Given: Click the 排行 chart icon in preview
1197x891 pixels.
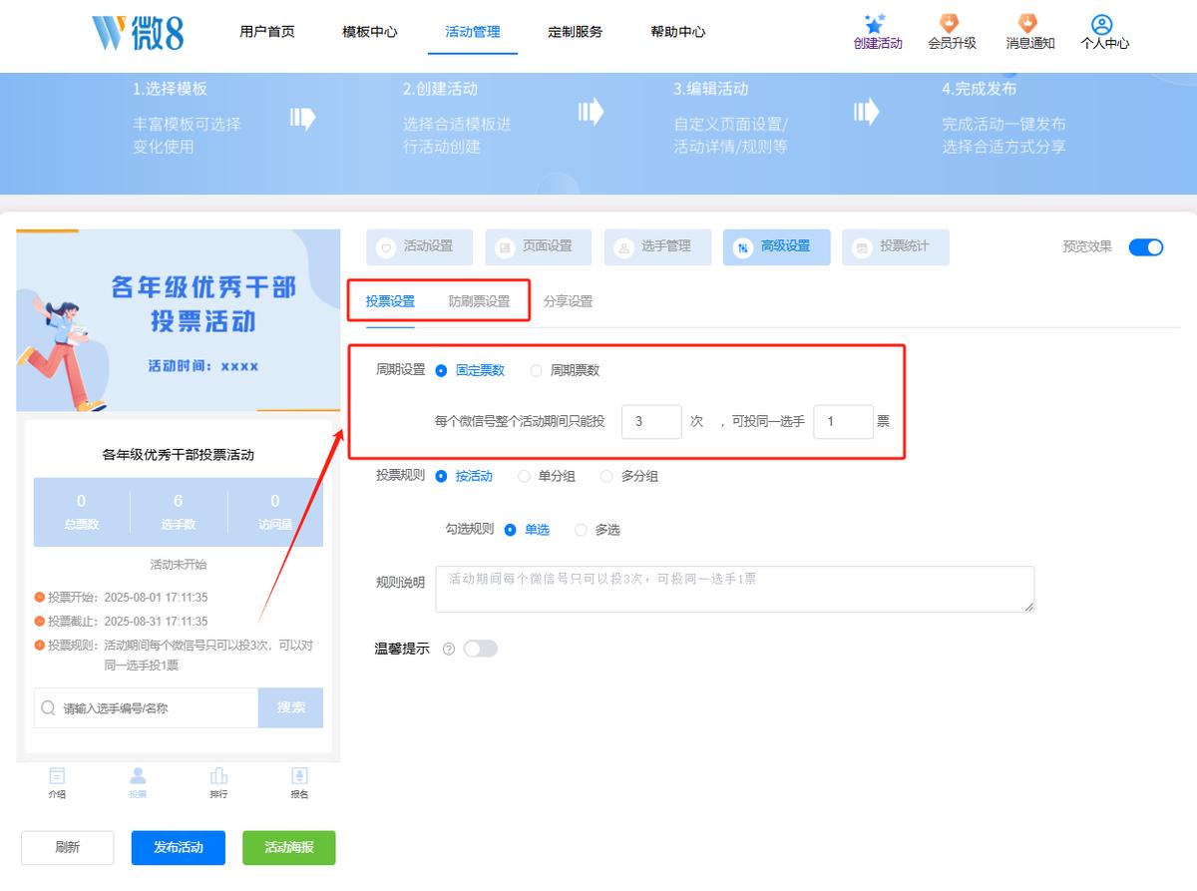Looking at the screenshot, I should [x=218, y=775].
